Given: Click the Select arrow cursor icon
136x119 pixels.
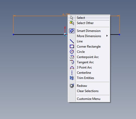Looking at the screenshot, I should point(72,18).
